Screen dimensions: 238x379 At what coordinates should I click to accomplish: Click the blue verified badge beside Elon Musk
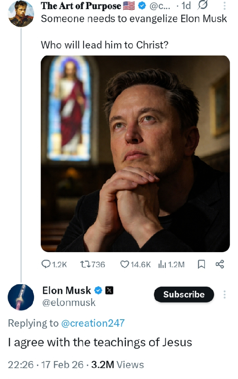pos(99,291)
